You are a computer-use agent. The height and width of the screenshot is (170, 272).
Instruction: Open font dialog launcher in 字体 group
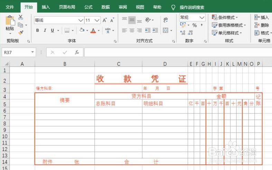point(115,41)
